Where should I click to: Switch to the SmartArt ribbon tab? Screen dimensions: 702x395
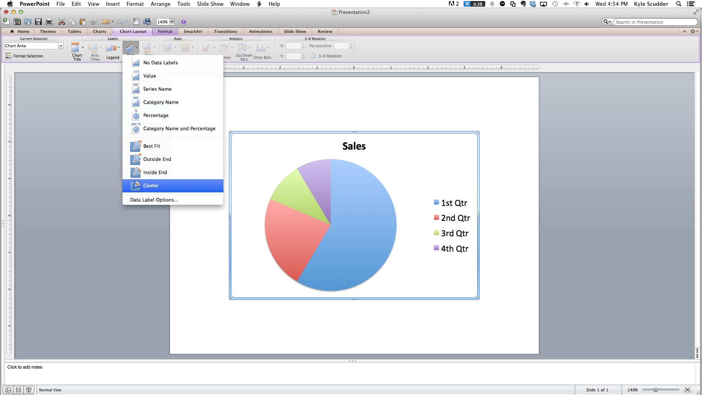tap(193, 31)
